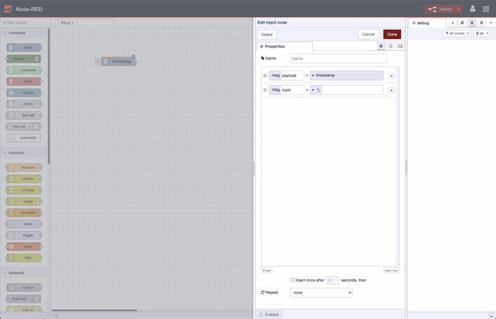Click the filter nodes search field

tap(25, 23)
